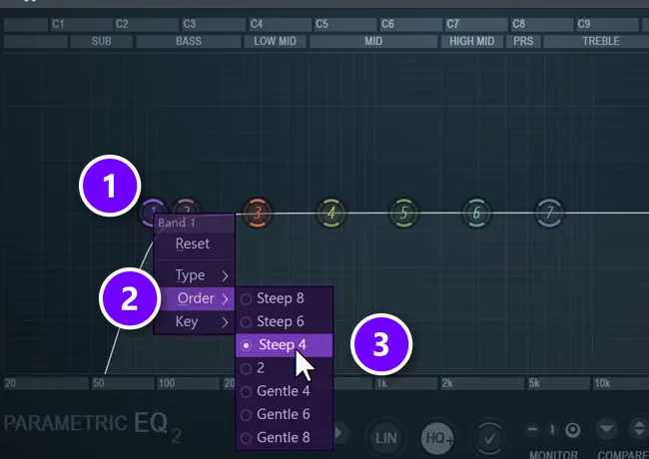Viewport: 649px width, 459px height.
Task: Click the MONITOR label
Action: 554,454
